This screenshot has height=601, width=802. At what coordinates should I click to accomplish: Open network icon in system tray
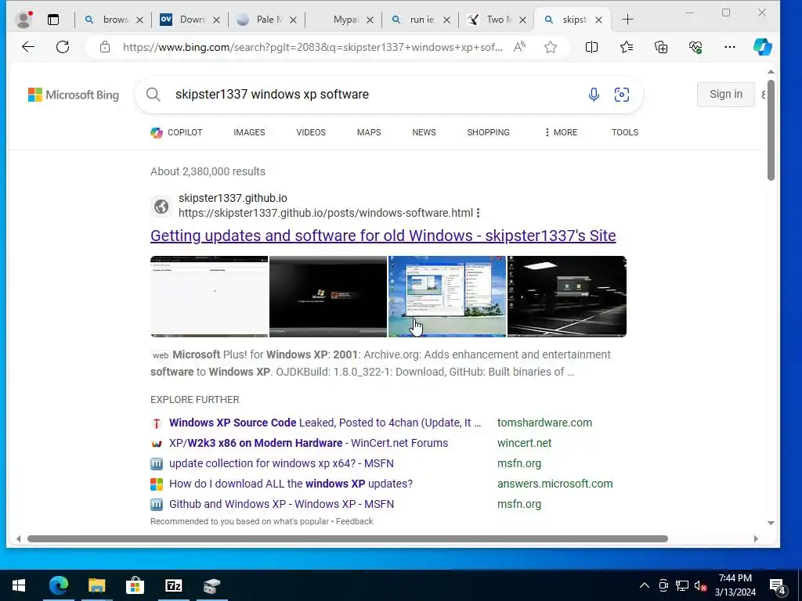click(x=682, y=585)
